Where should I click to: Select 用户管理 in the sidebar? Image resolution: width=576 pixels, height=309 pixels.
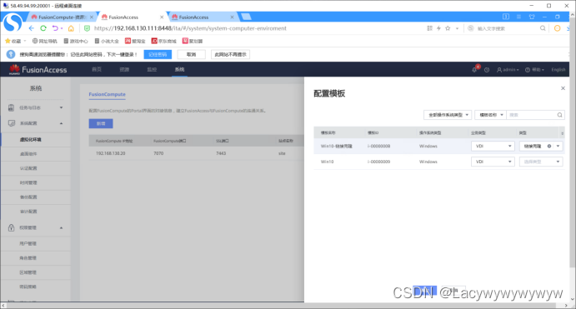28,243
